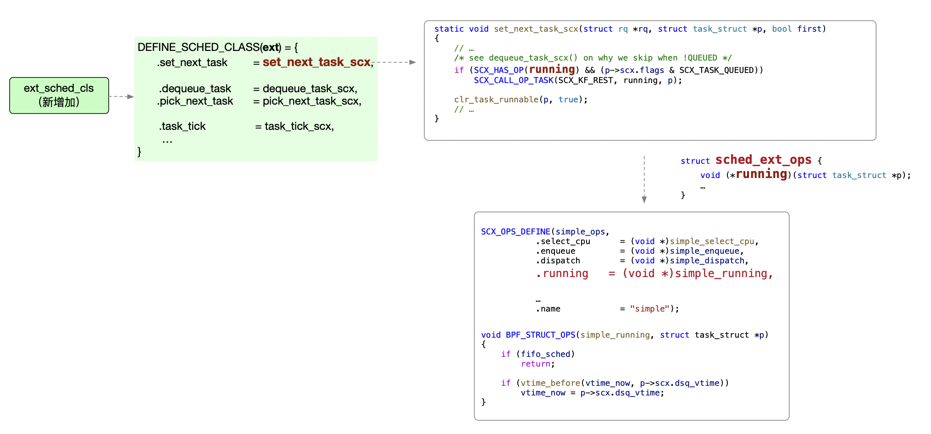Click the simple_select_cpu value
The width and height of the screenshot is (931, 434).
point(712,241)
